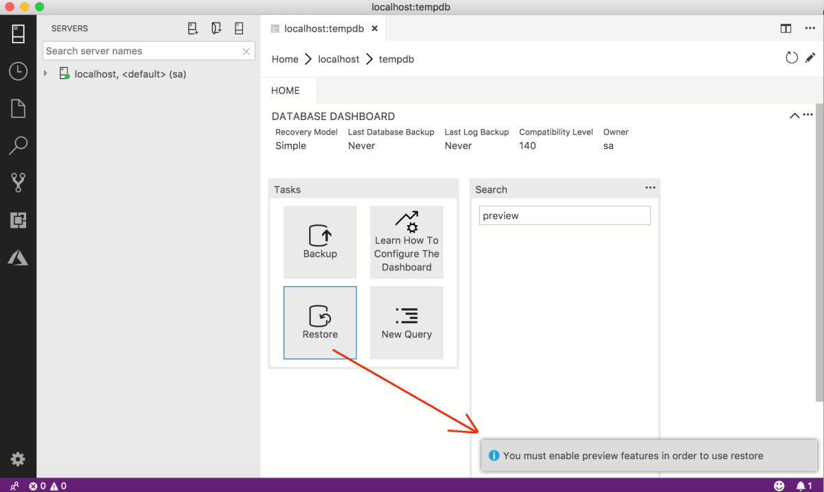
Task: Click the info icon in the notification
Action: tap(493, 456)
